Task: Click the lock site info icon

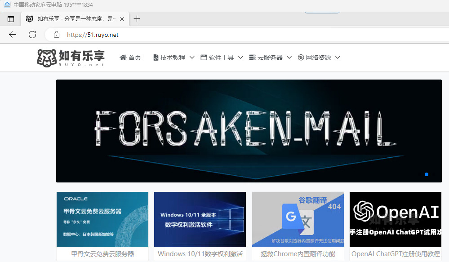Action: [57, 35]
